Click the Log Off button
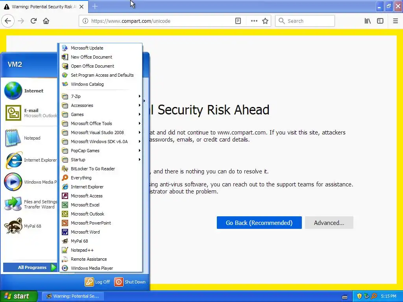The image size is (403, 302). click(98, 282)
